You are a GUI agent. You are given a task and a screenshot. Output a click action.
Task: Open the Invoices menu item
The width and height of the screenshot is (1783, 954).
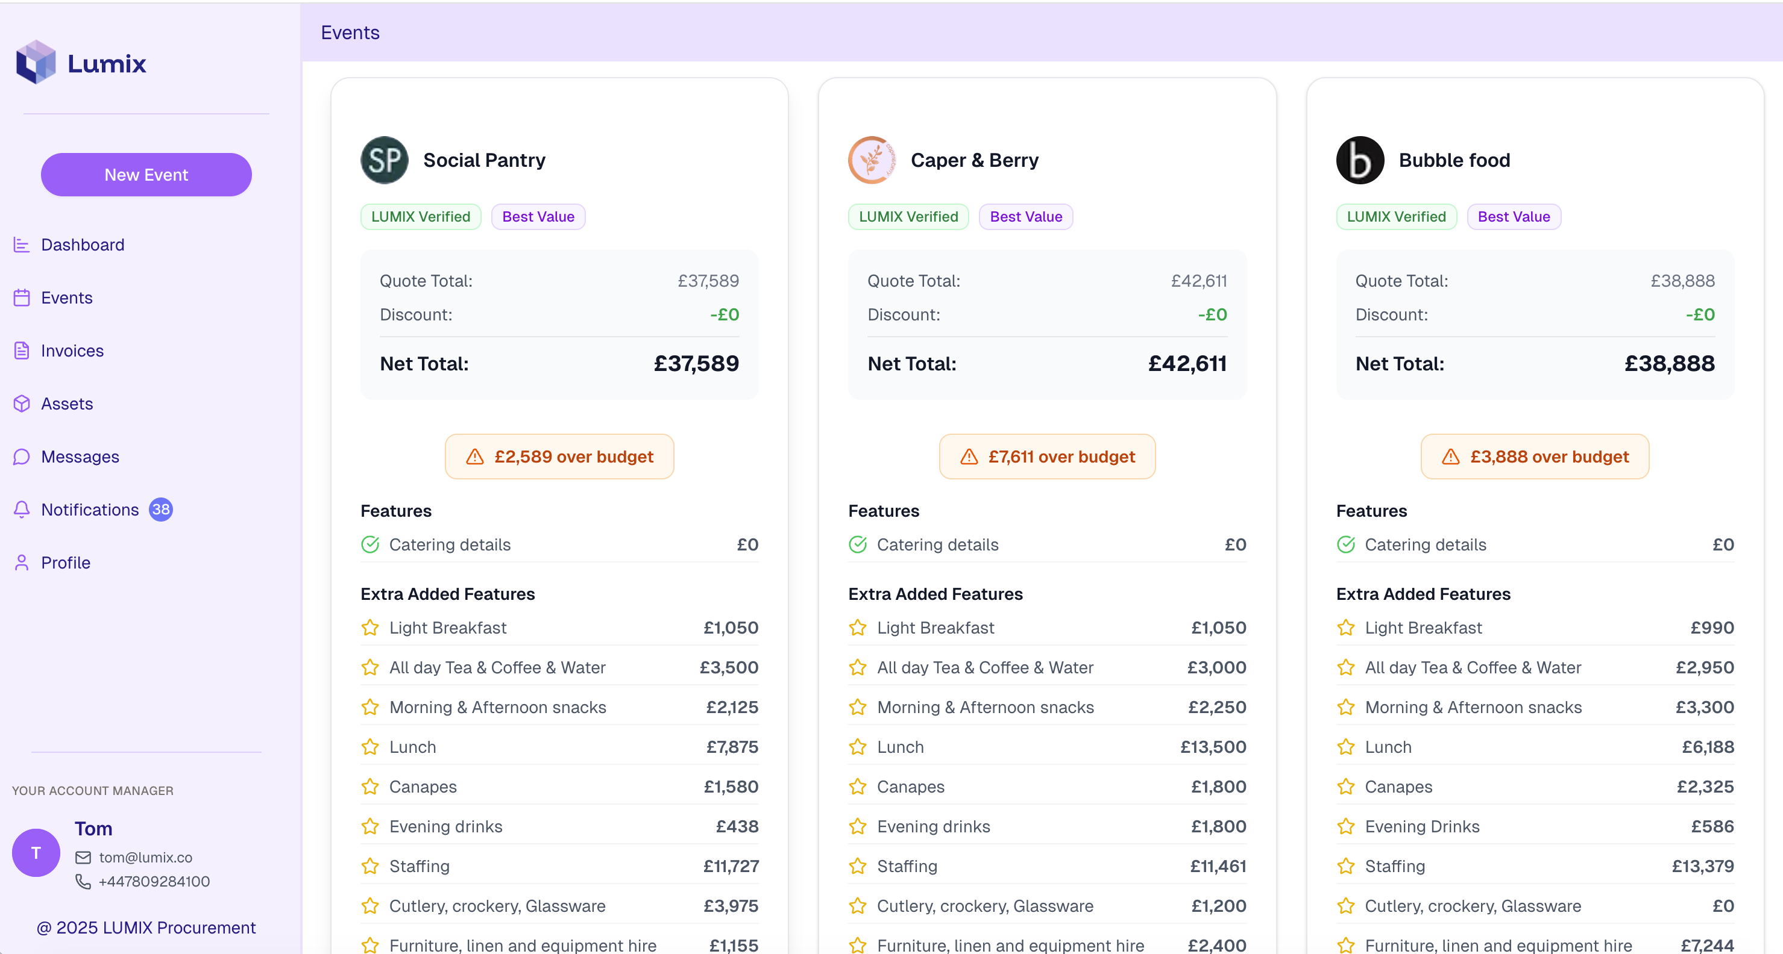72,351
